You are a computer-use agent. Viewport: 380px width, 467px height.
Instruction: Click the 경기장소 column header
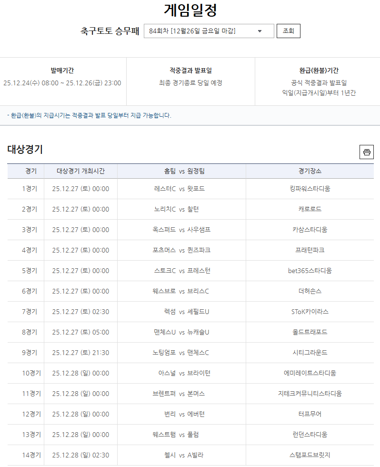(x=310, y=171)
